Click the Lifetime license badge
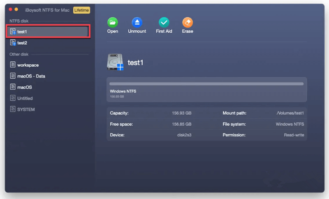Image resolution: width=329 pixels, height=199 pixels. 81,10
